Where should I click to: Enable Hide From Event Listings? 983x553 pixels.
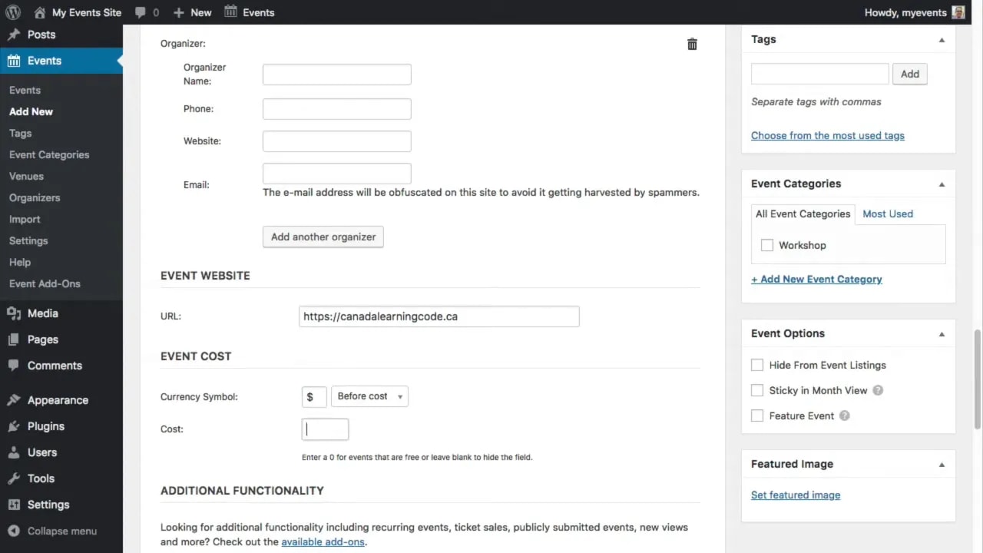pos(757,365)
